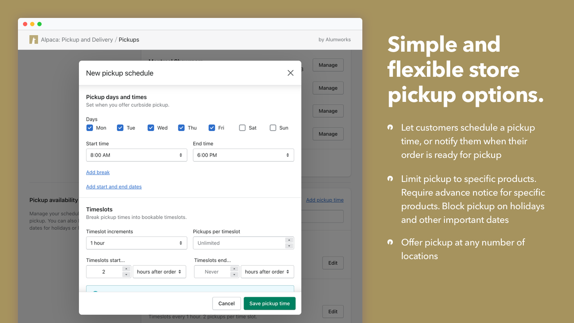
Task: Click the Alpaca app icon in the header
Action: coord(34,39)
